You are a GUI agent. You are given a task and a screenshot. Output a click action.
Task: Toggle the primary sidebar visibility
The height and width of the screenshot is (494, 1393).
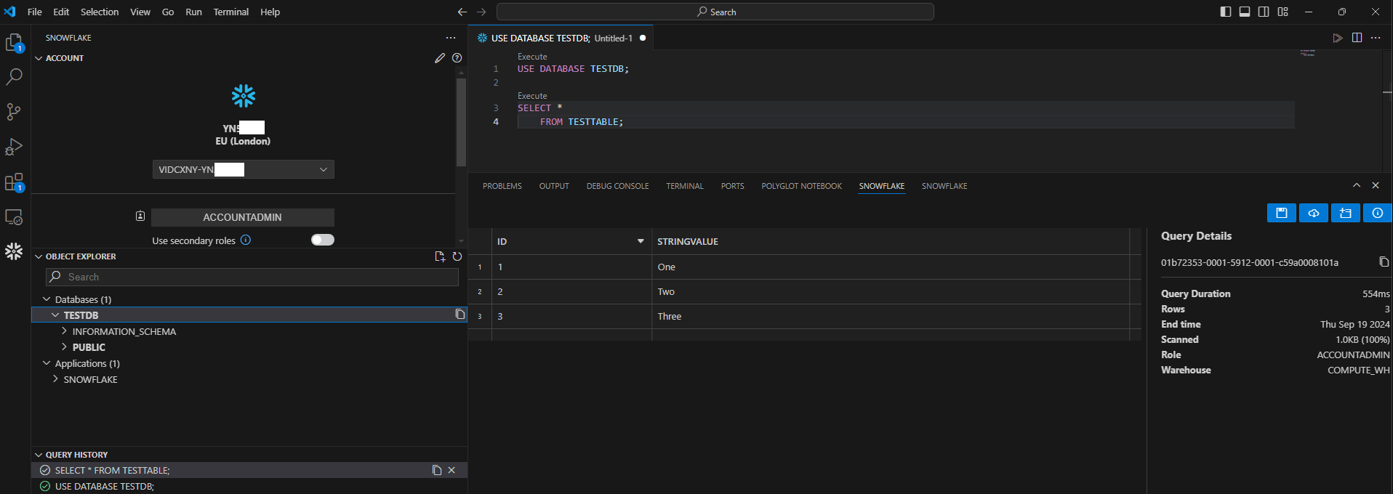1226,12
